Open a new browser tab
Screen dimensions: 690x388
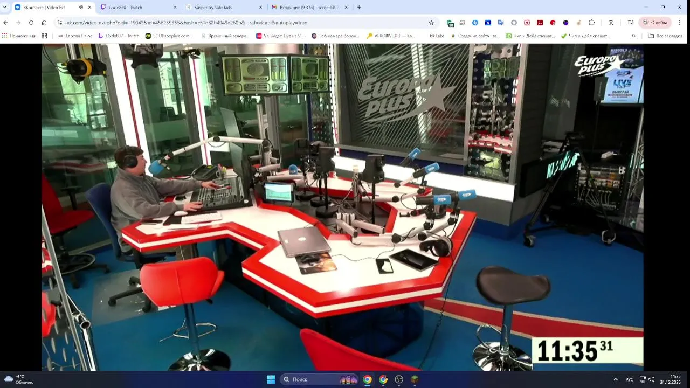[359, 7]
